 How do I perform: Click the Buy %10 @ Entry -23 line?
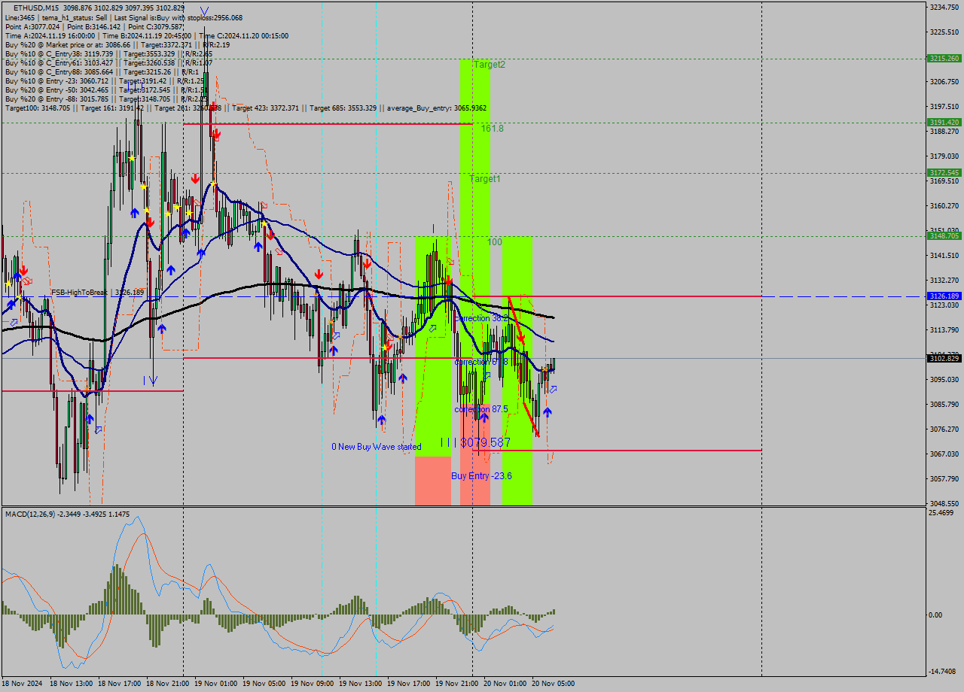105,80
